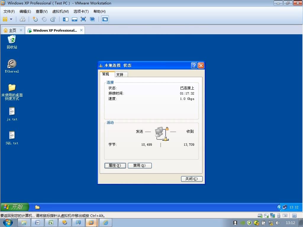Click the revert to snapshot icon
The width and height of the screenshot is (303, 227).
pyautogui.click(x=44, y=19)
